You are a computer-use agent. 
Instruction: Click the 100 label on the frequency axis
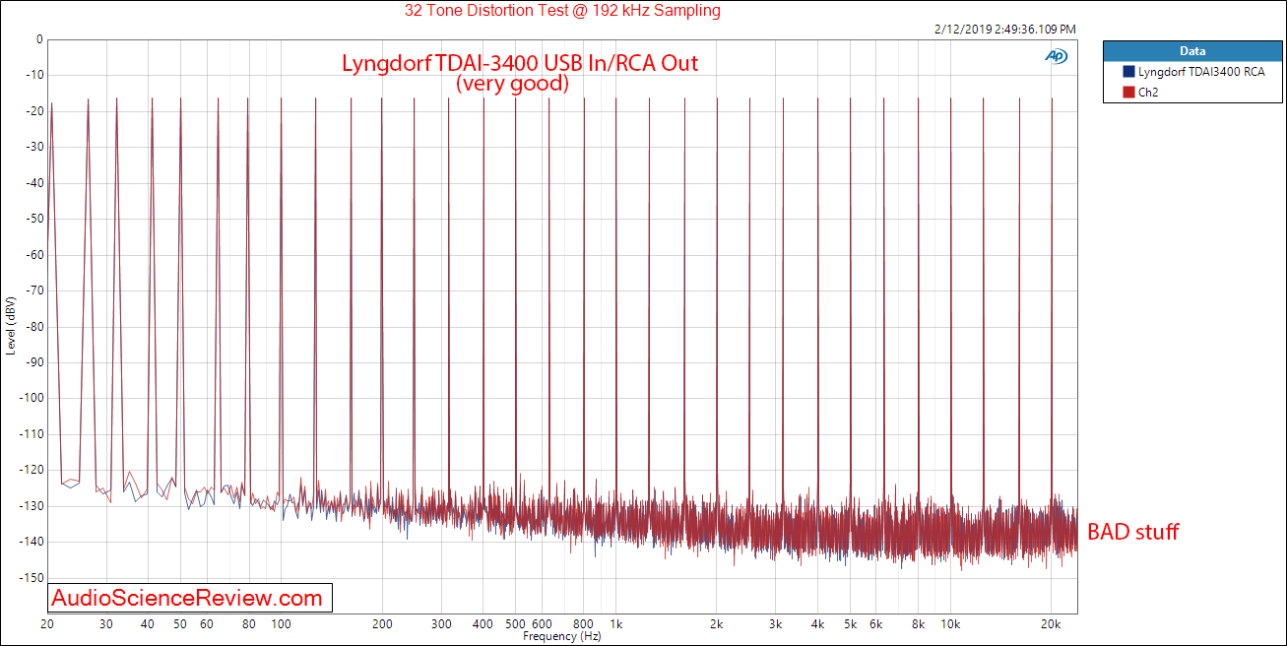281,624
